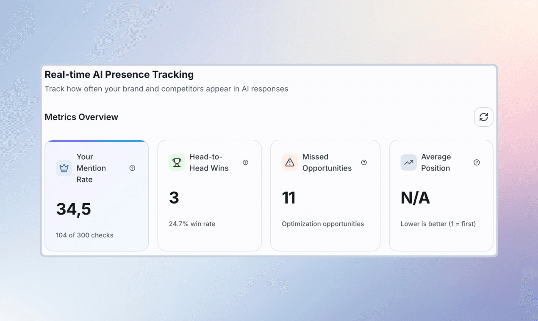This screenshot has width=538, height=321.
Task: Click the "Optimization opportunities" text
Action: coord(323,224)
